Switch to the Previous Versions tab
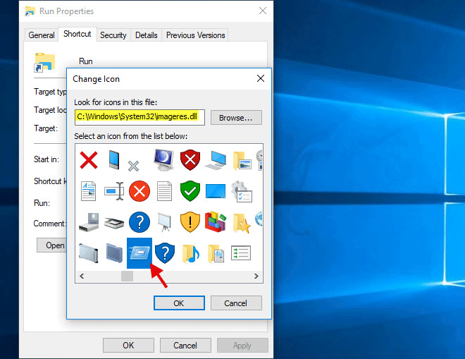Viewport: 465px width, 359px height. point(195,35)
